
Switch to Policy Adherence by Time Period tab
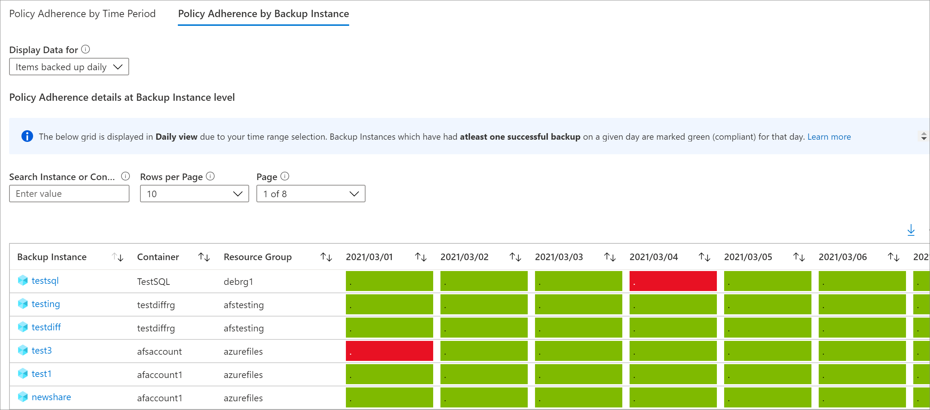point(82,14)
